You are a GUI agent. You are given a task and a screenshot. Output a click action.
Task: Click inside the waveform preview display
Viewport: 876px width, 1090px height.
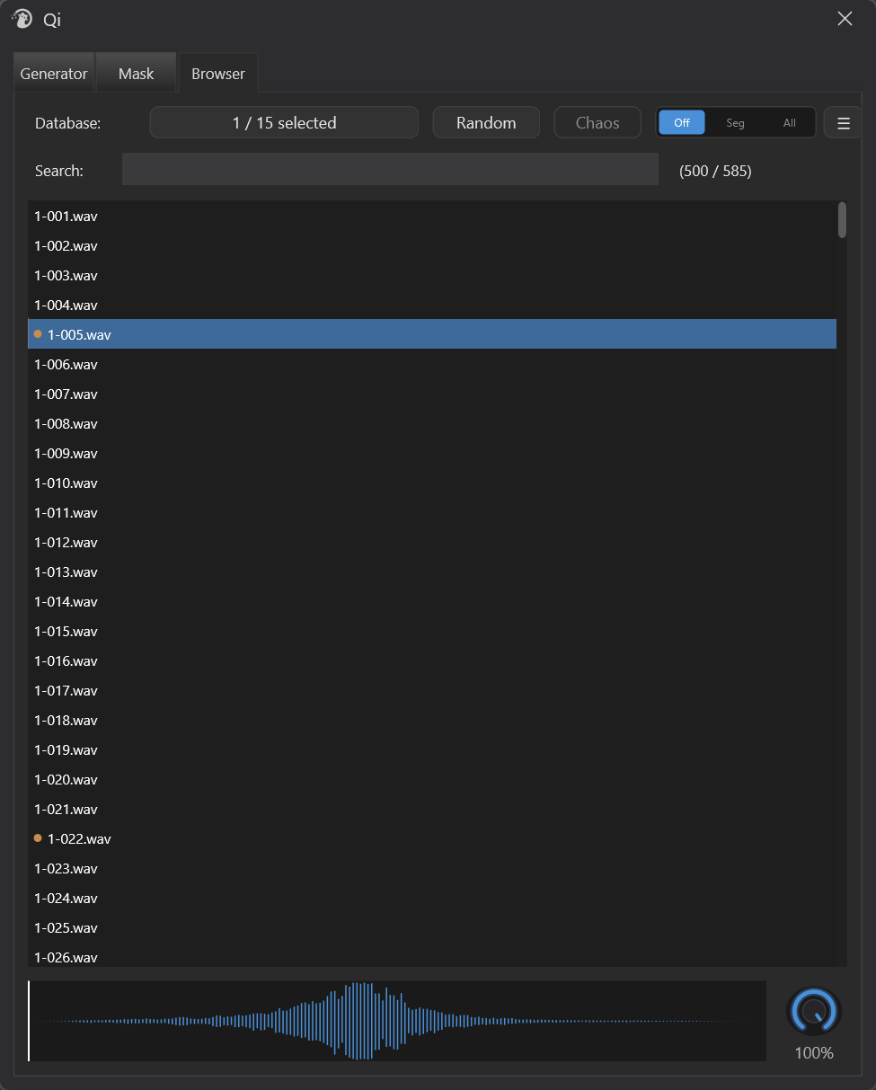pyautogui.click(x=397, y=1021)
